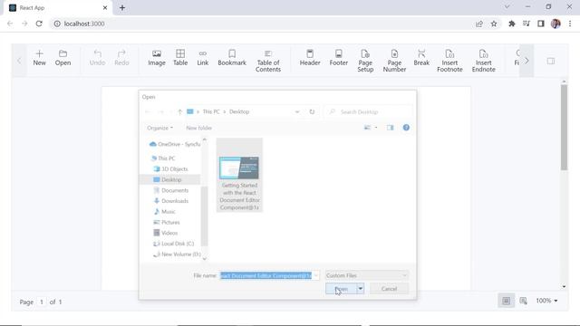This screenshot has height=326, width=580.
Task: Toggle the properties pane icon
Action: tap(551, 61)
